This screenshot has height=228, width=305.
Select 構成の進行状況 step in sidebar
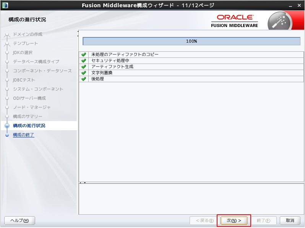pos(29,126)
